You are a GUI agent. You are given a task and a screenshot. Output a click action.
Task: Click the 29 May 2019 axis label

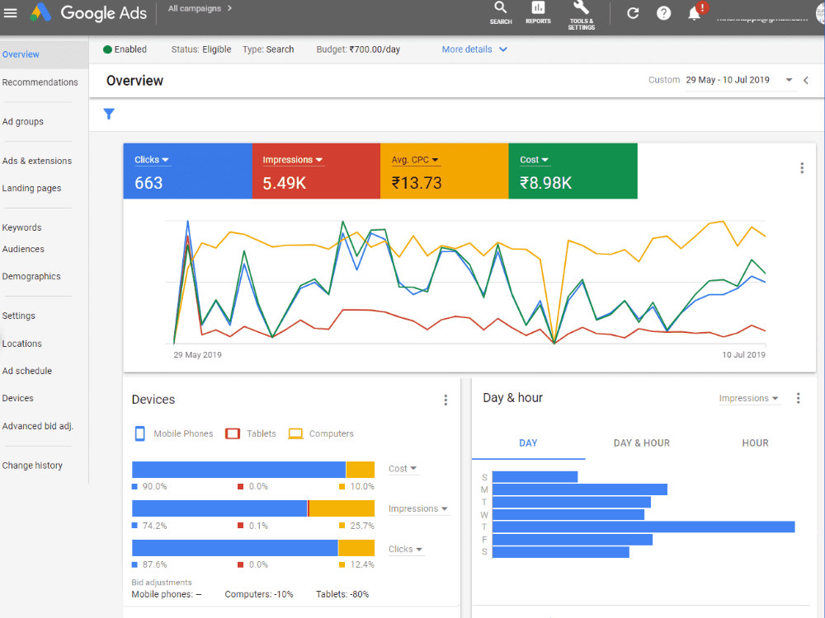click(x=197, y=355)
